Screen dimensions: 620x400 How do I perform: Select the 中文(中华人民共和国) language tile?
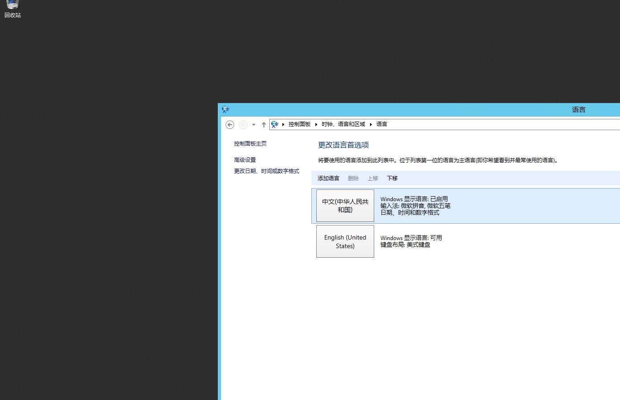coord(345,206)
